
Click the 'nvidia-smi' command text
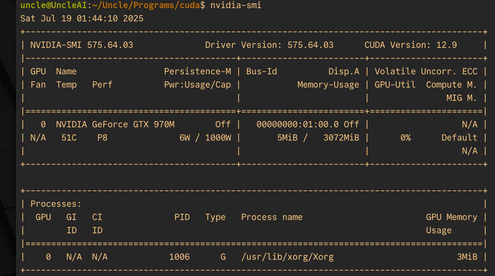pos(236,6)
